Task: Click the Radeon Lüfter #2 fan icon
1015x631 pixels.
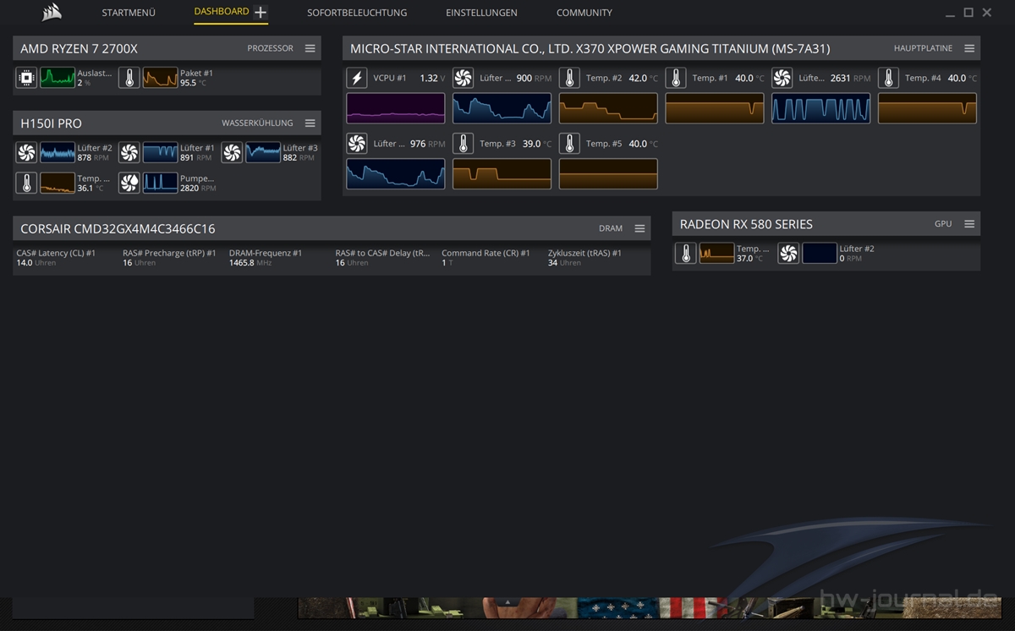Action: (x=787, y=254)
